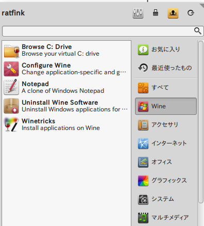The width and height of the screenshot is (204, 226).
Task: Open the settings manager mixer icon
Action: click(138, 13)
